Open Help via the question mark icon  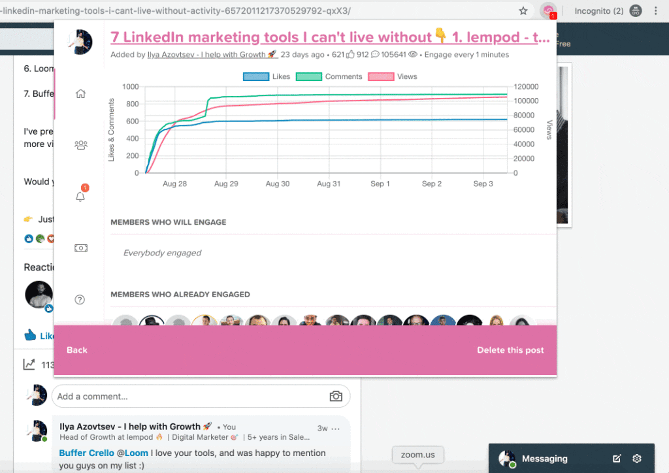tap(80, 299)
